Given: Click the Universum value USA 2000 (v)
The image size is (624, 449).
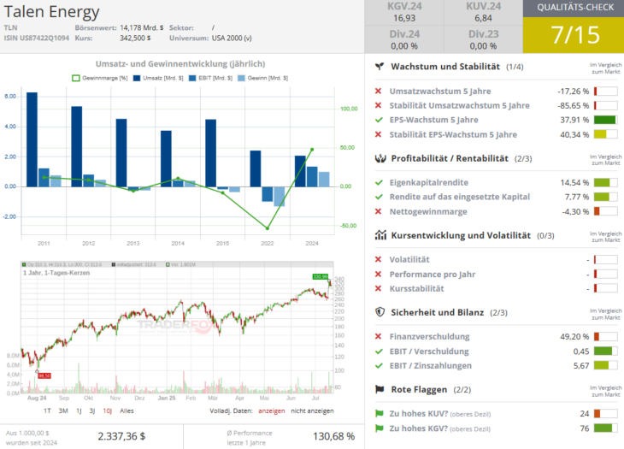Looking at the screenshot, I should click(232, 38).
